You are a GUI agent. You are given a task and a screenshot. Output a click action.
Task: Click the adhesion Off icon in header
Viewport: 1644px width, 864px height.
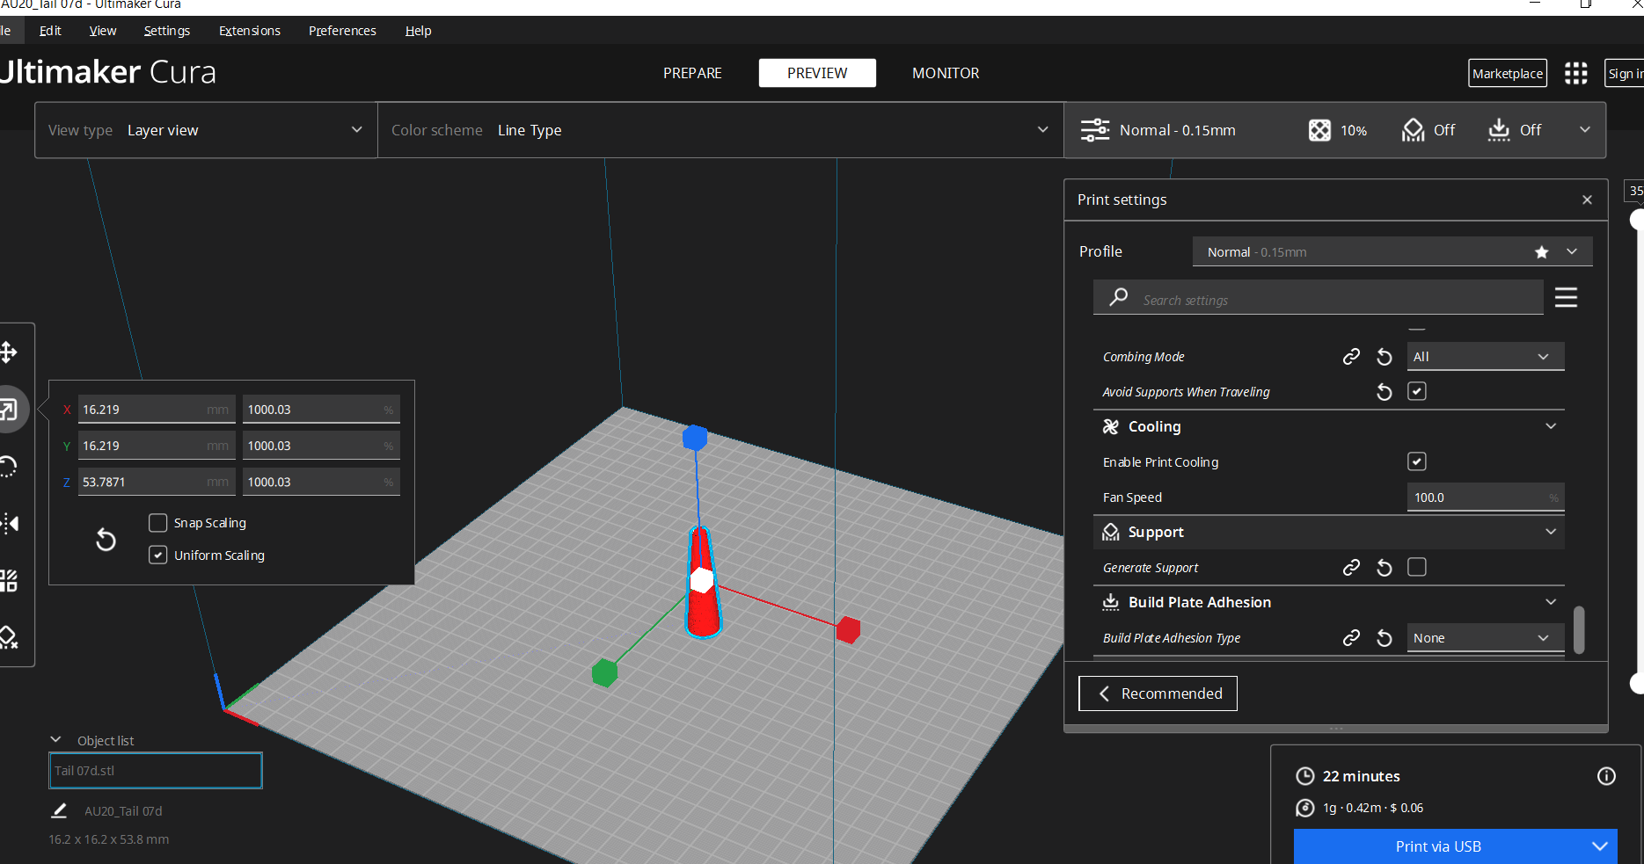point(1499,130)
